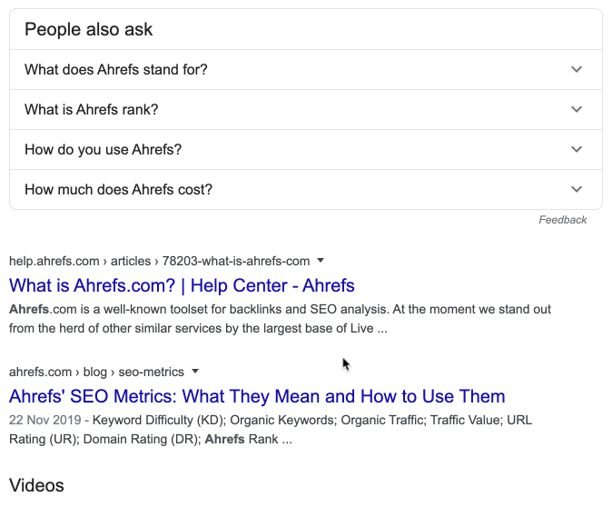Click the 'ahrefs.com › blog › seo-metrics' breadcrumb
The image size is (612, 507).
[x=96, y=372]
